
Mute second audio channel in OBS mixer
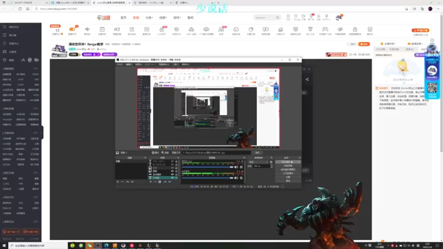point(236,178)
